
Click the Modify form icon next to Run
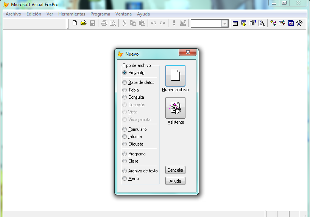(x=183, y=23)
